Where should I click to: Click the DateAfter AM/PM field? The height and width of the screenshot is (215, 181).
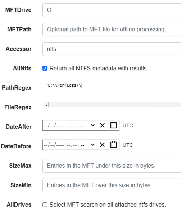[x=82, y=126]
